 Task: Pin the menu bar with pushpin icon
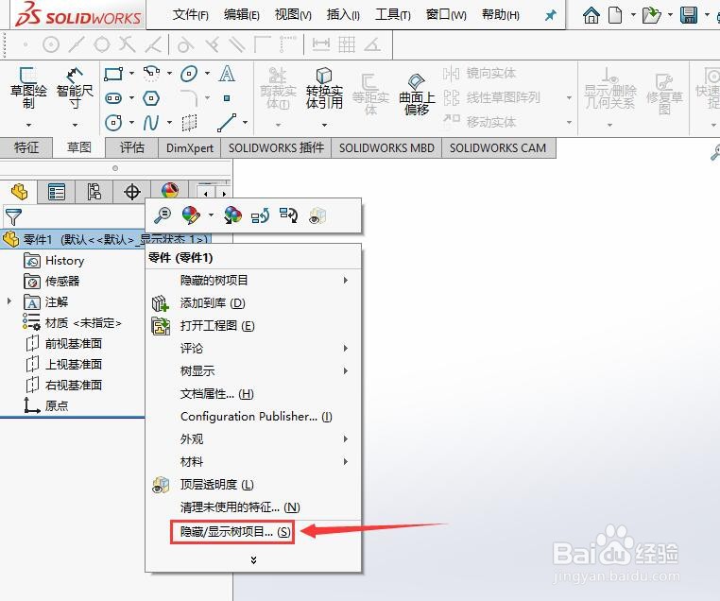[550, 16]
